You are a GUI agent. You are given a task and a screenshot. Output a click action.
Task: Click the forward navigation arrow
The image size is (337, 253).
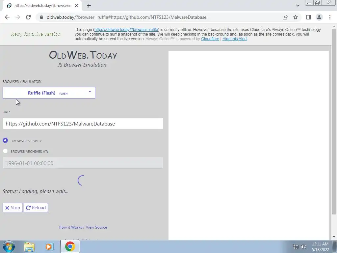click(18, 17)
